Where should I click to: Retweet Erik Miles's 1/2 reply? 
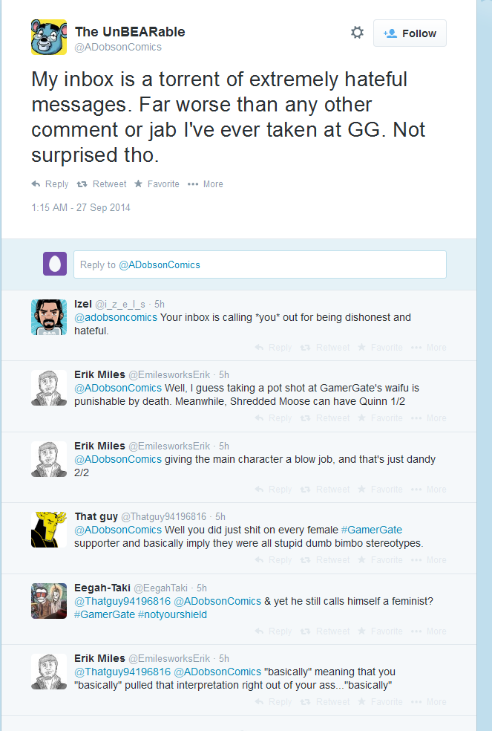coord(325,418)
